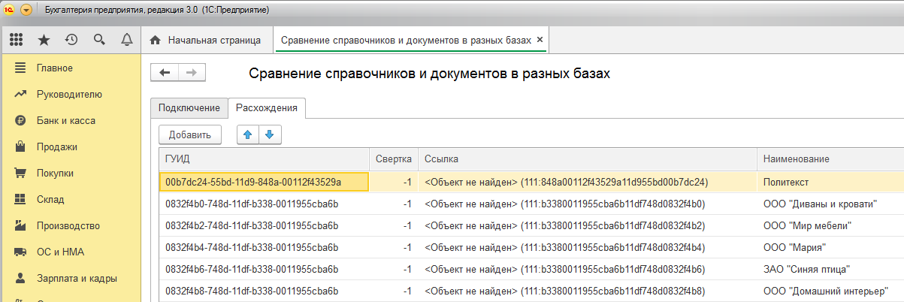Close the Сравнение справочников tab
Screen dimensions: 904x302
click(540, 40)
